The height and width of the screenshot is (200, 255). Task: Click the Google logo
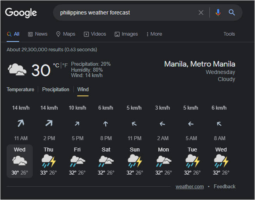pyautogui.click(x=21, y=13)
